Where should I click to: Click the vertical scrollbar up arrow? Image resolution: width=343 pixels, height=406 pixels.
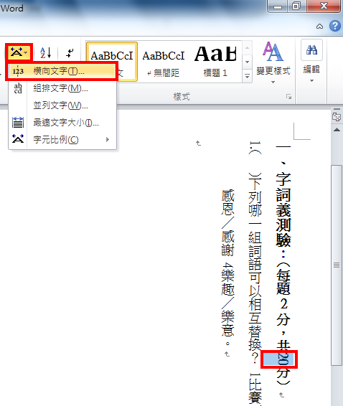tap(337, 129)
